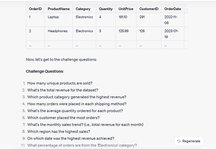
Task: Click question about unique products sold
Action: [x=60, y=83]
